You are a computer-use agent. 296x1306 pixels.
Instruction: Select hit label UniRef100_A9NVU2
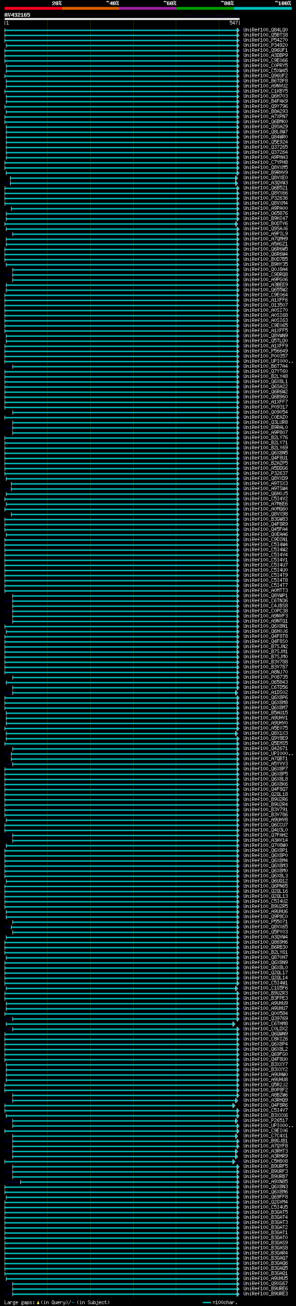(x=265, y=86)
